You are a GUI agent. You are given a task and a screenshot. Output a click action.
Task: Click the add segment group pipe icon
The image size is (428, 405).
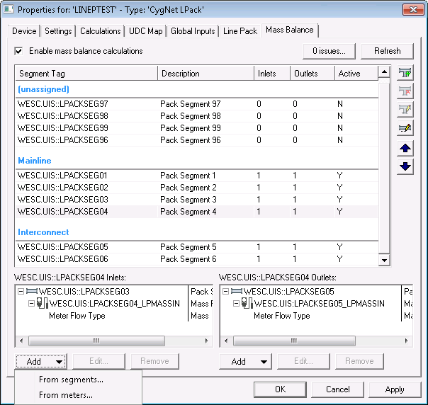(x=405, y=73)
